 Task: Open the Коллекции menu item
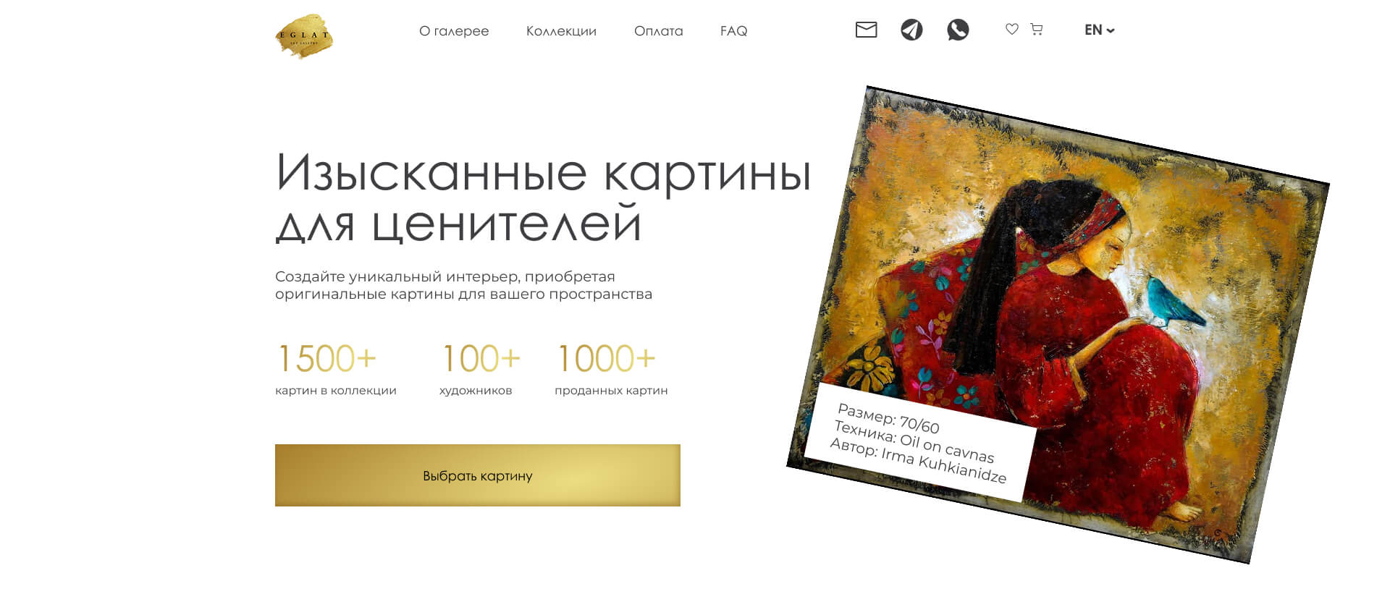click(561, 31)
